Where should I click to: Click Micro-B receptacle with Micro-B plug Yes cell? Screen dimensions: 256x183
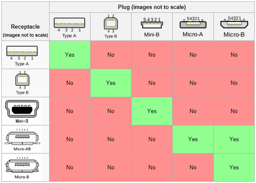click(234, 168)
